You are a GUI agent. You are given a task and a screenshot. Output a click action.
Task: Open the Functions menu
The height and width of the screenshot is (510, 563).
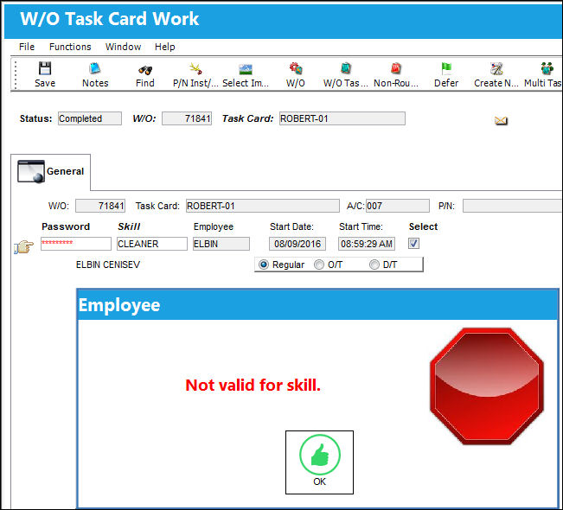70,47
